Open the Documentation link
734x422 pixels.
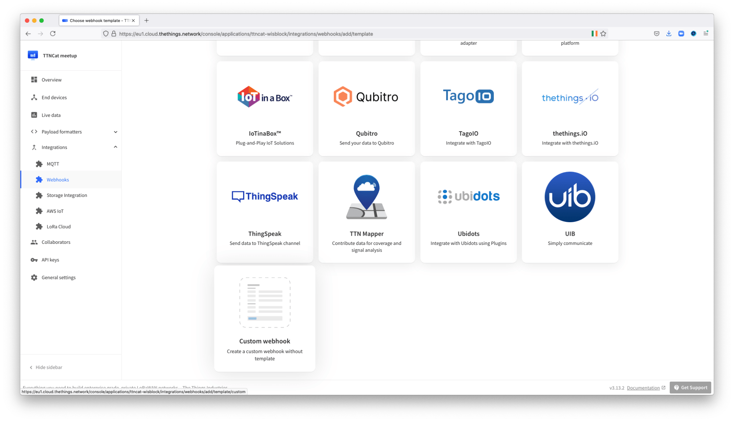tap(643, 388)
